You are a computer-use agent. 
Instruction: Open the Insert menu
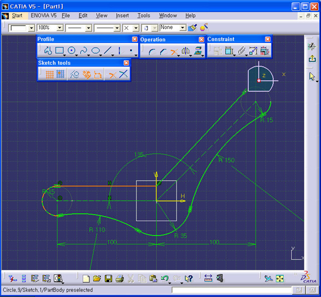click(x=122, y=15)
